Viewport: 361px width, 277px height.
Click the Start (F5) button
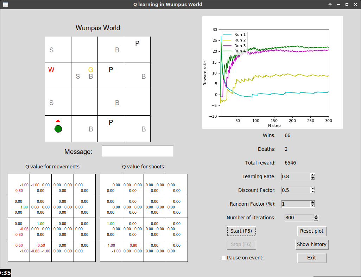click(241, 231)
